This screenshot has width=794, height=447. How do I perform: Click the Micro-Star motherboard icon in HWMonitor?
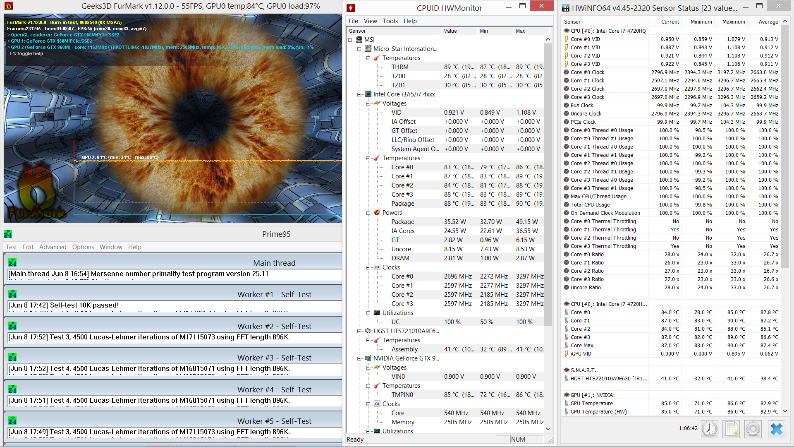click(x=368, y=49)
